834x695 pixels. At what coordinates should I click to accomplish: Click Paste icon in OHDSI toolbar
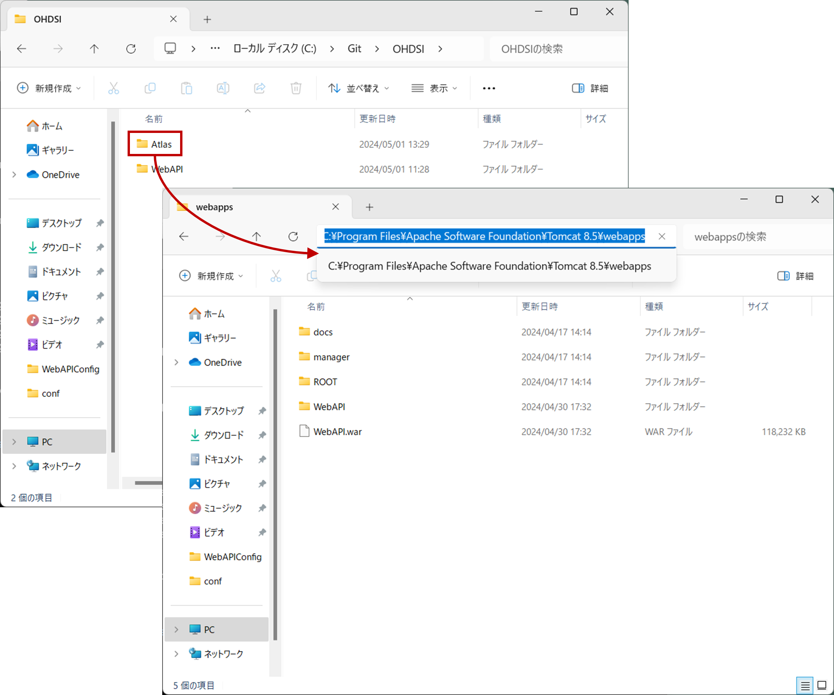187,88
